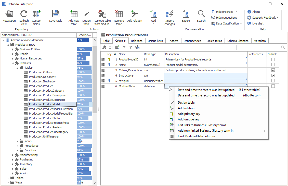This screenshot has width=288, height=186.
Task: Click the Save table icon
Action: point(56,14)
